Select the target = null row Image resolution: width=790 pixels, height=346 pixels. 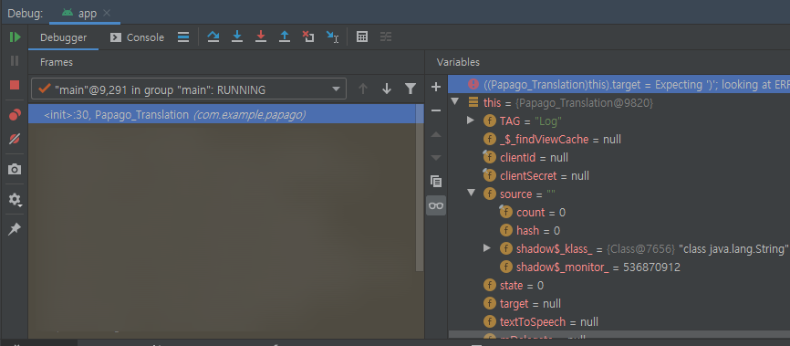tap(618, 304)
